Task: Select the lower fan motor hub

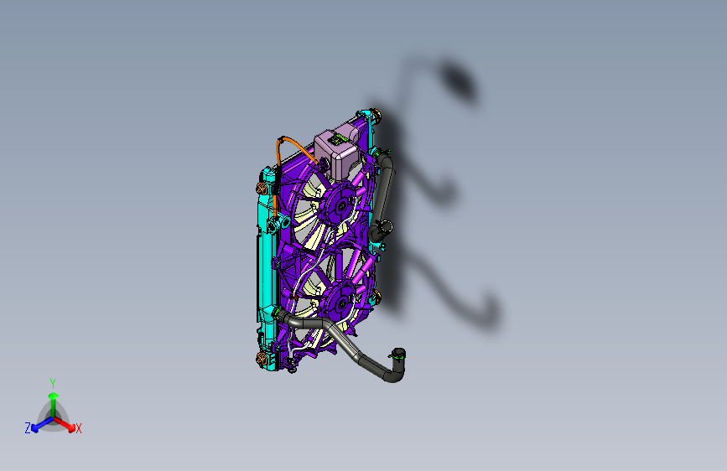Action: click(343, 303)
